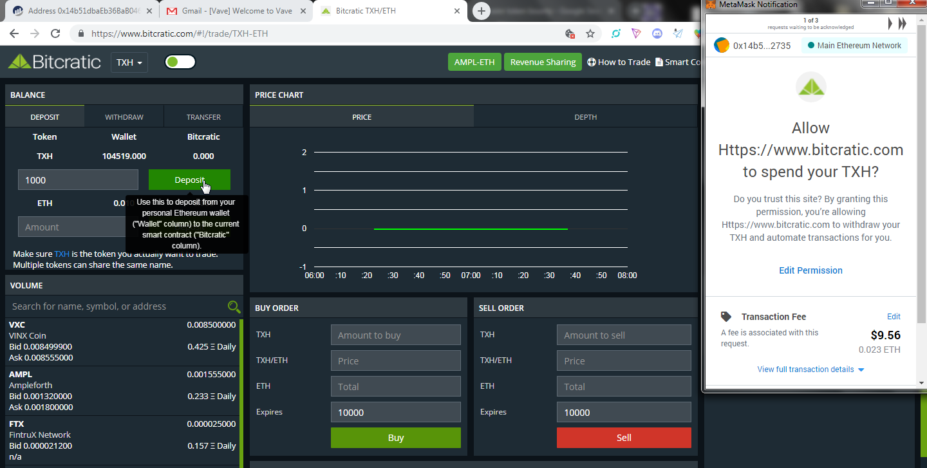Click the sell order Total field

tap(624, 386)
